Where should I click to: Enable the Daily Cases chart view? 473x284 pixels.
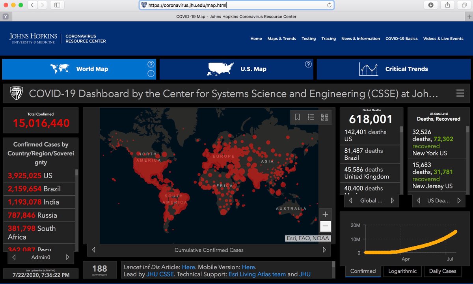click(x=442, y=271)
